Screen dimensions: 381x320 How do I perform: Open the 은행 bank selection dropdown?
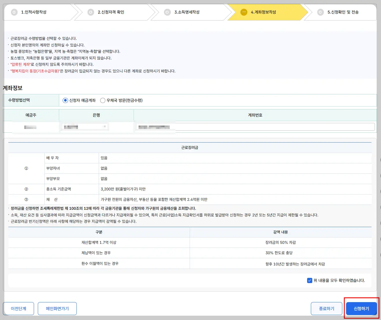coord(85,126)
